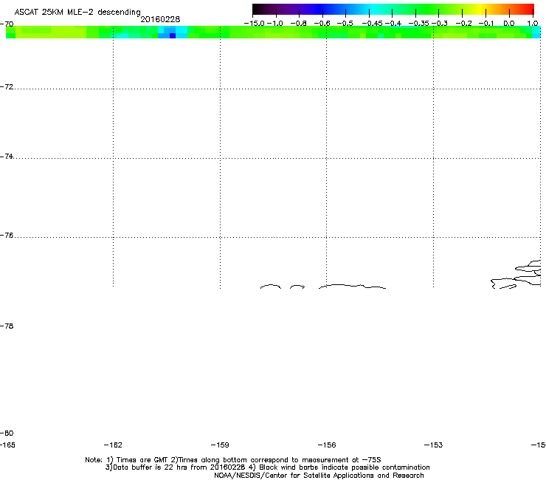Click the dark blue data cell in the strip
Screen dimensions: 546x480
click(x=173, y=35)
